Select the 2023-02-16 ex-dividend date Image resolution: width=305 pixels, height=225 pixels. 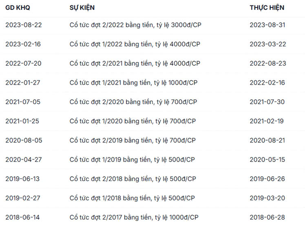click(x=23, y=44)
